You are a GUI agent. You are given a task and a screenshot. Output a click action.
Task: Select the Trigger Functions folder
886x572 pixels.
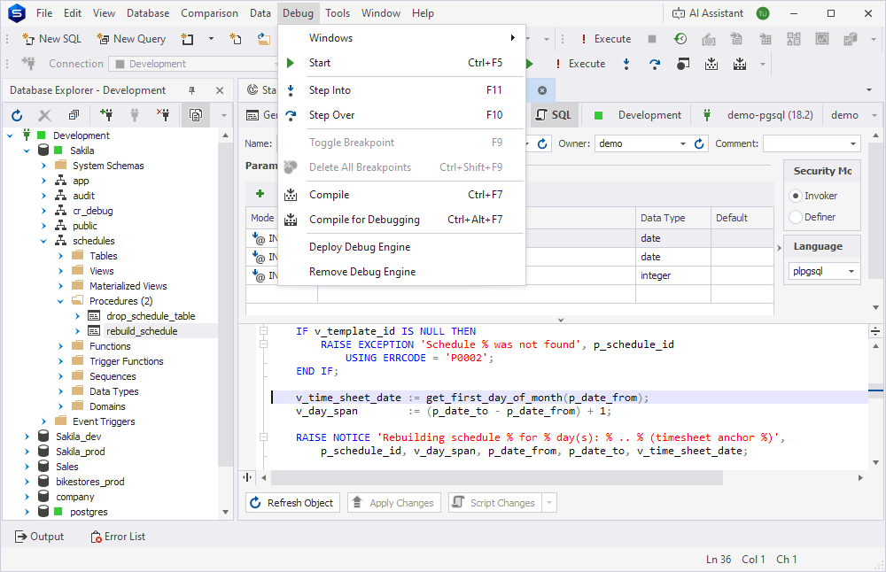126,361
